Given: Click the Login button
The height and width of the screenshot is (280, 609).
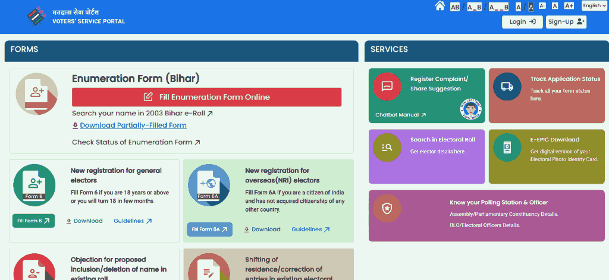Looking at the screenshot, I should tap(522, 22).
